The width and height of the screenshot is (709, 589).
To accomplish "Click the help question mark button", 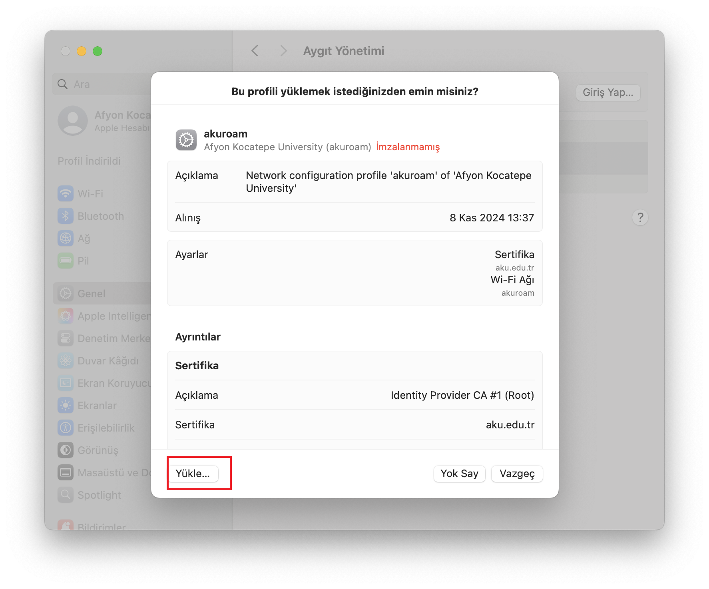I will coord(640,217).
